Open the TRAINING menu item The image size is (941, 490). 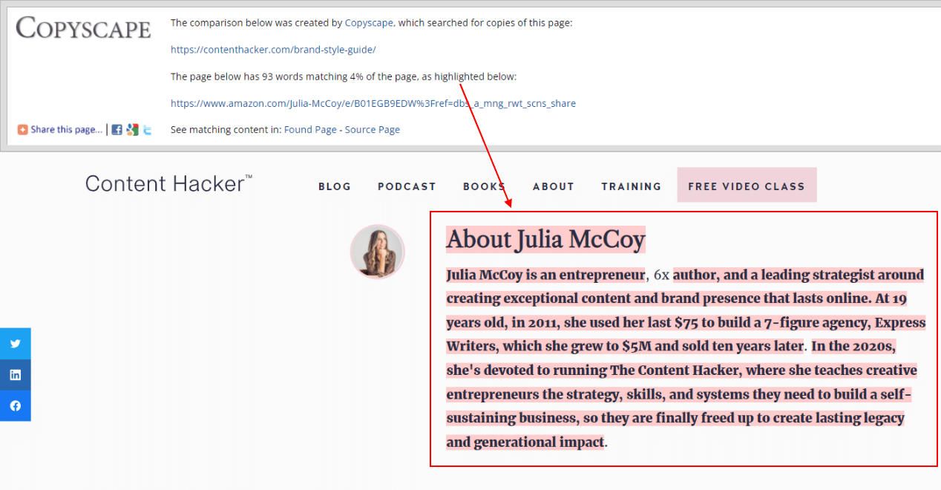632,186
